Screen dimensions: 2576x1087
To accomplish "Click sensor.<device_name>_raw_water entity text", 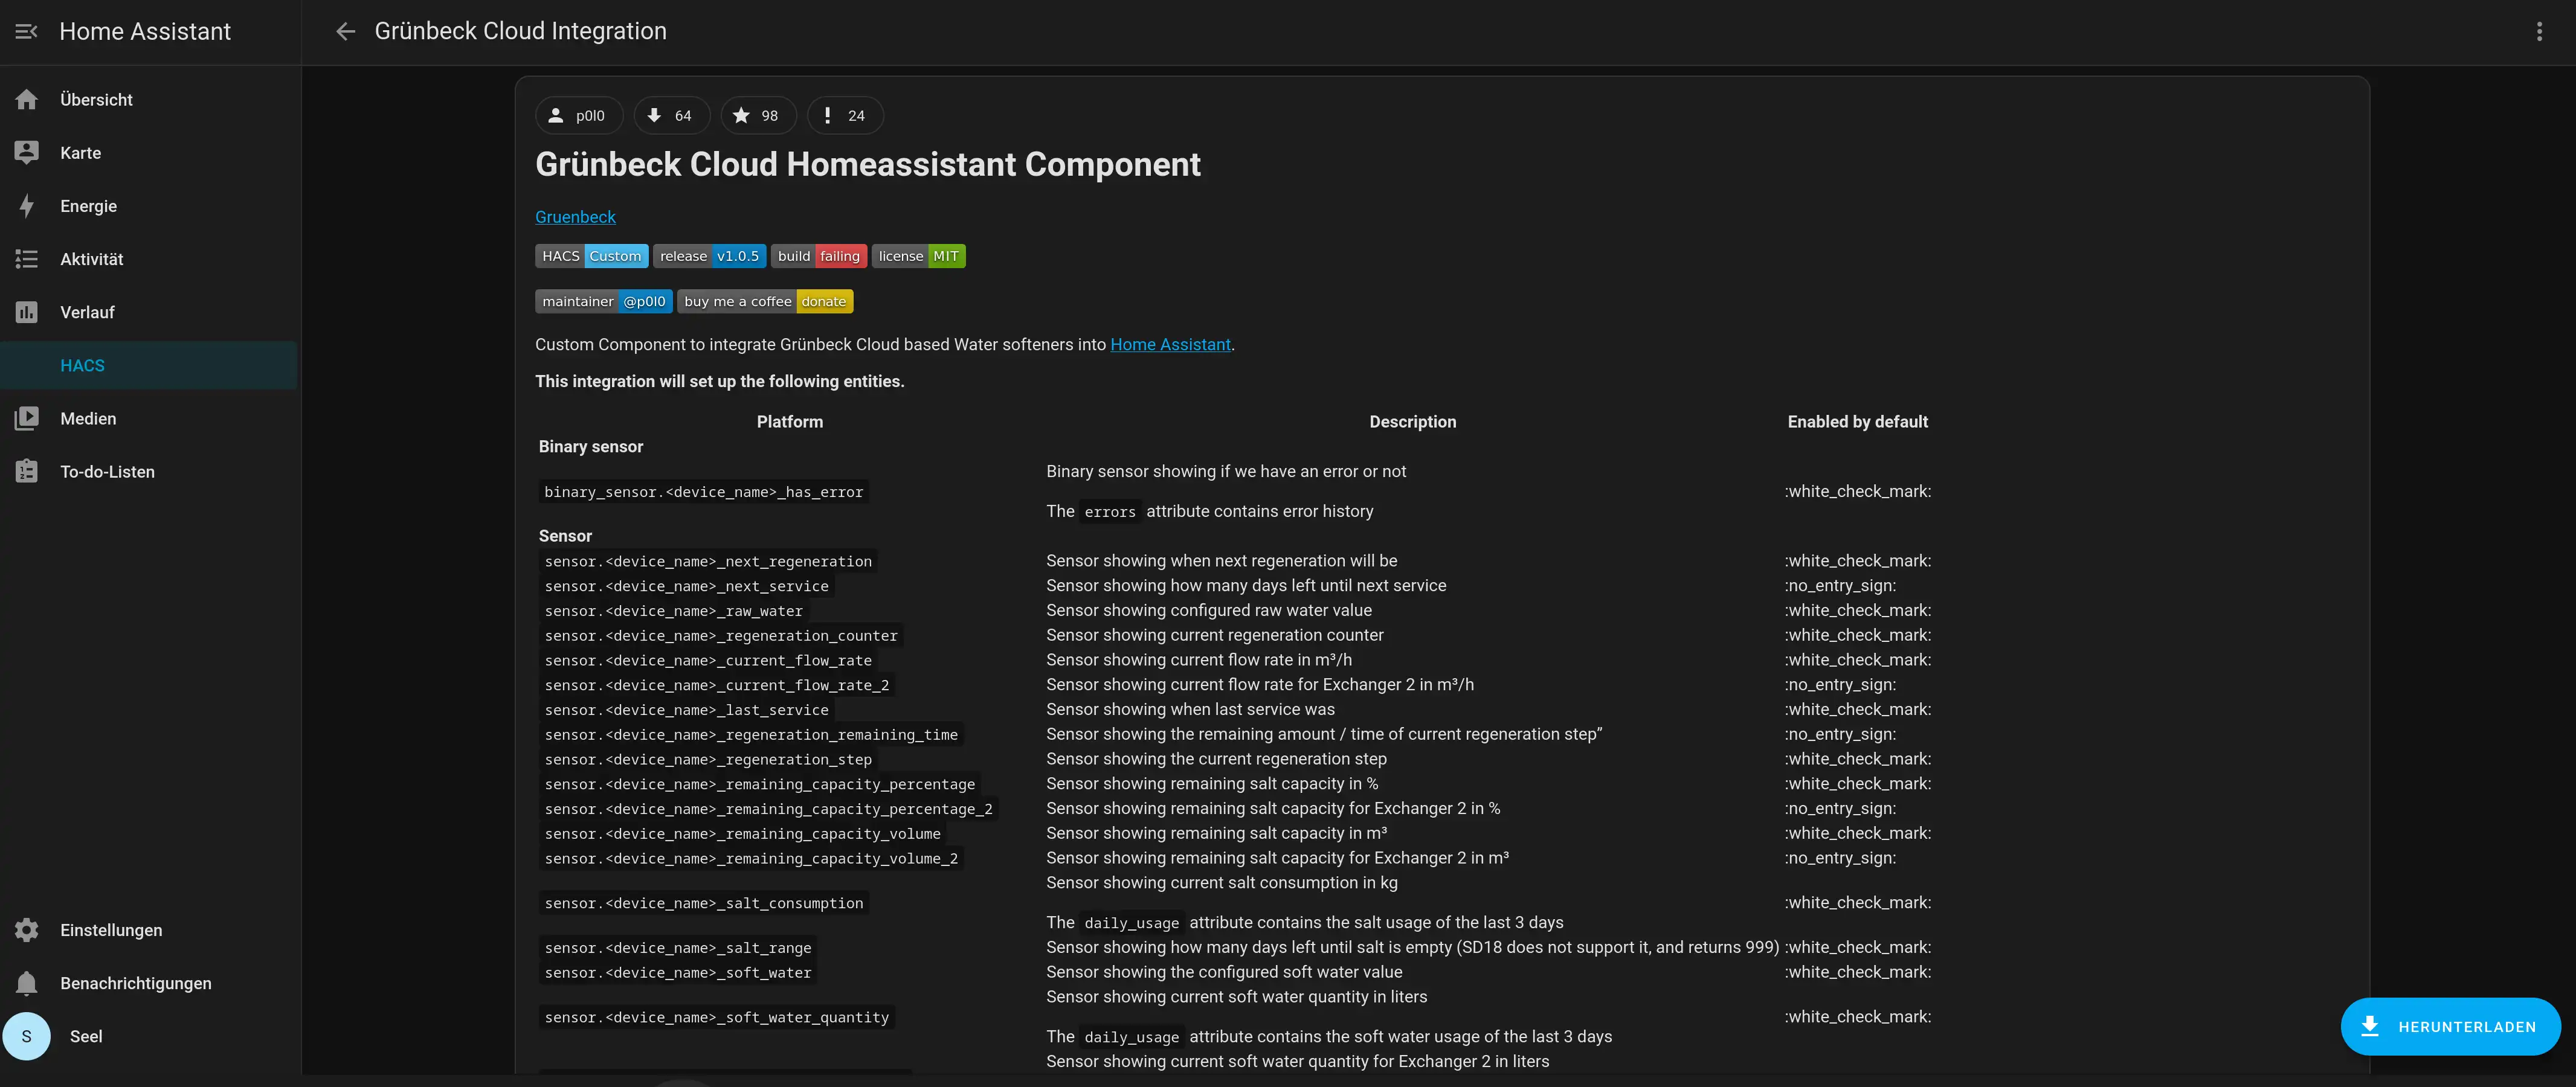I will [674, 611].
